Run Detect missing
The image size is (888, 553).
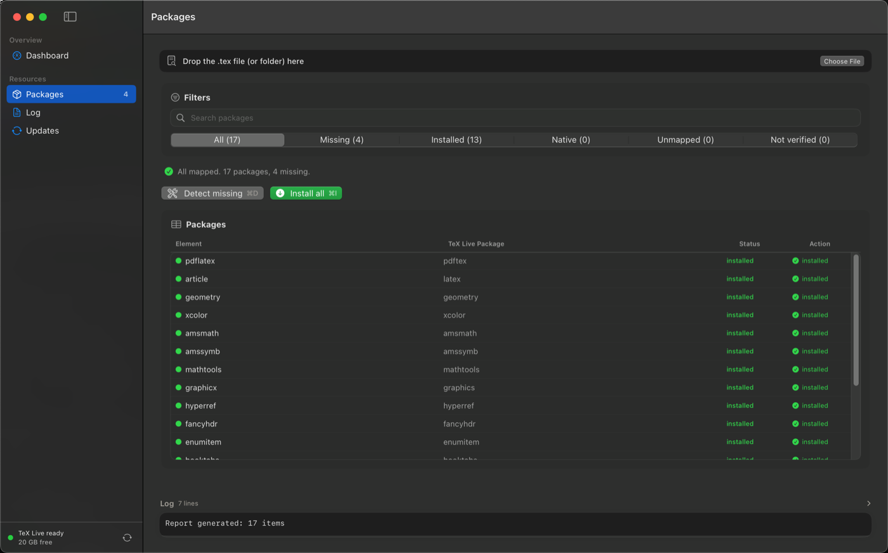(212, 193)
